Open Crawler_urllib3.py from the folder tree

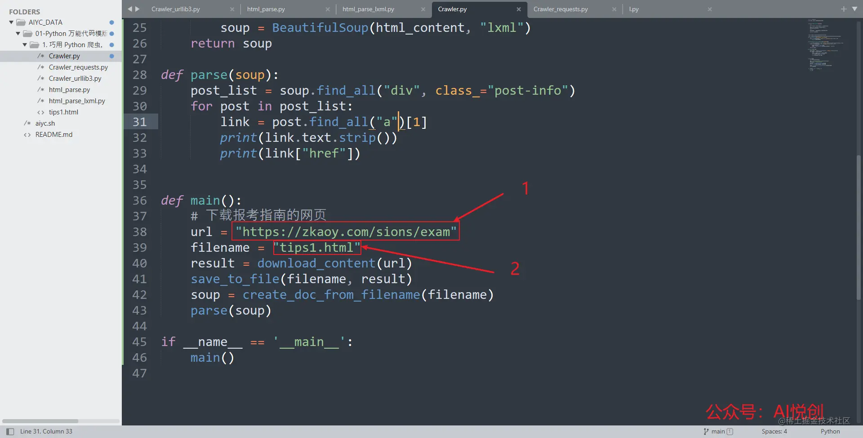tap(75, 79)
